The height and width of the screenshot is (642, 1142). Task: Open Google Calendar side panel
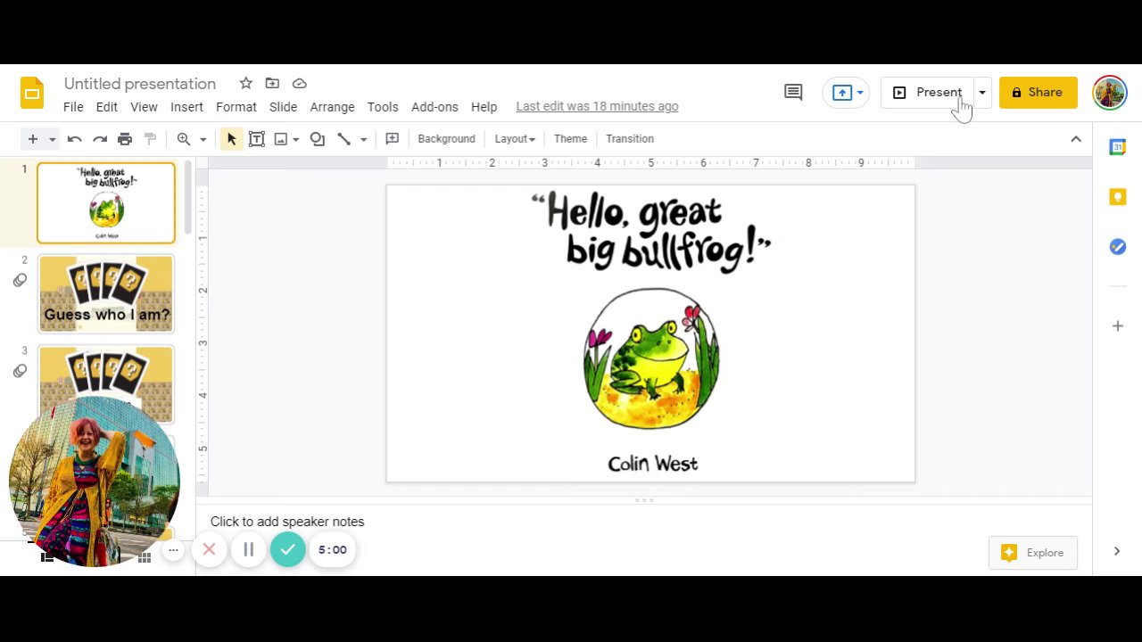[x=1117, y=147]
